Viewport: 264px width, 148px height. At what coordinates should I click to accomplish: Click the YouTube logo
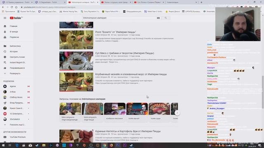click(x=16, y=18)
